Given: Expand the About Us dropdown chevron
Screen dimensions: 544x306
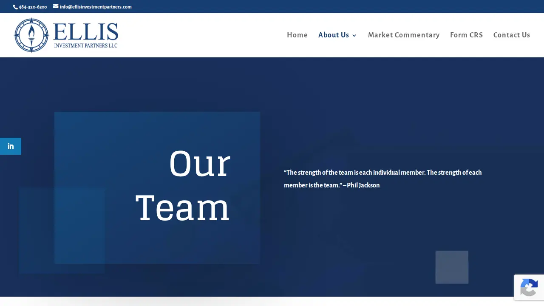Looking at the screenshot, I should coord(354,36).
